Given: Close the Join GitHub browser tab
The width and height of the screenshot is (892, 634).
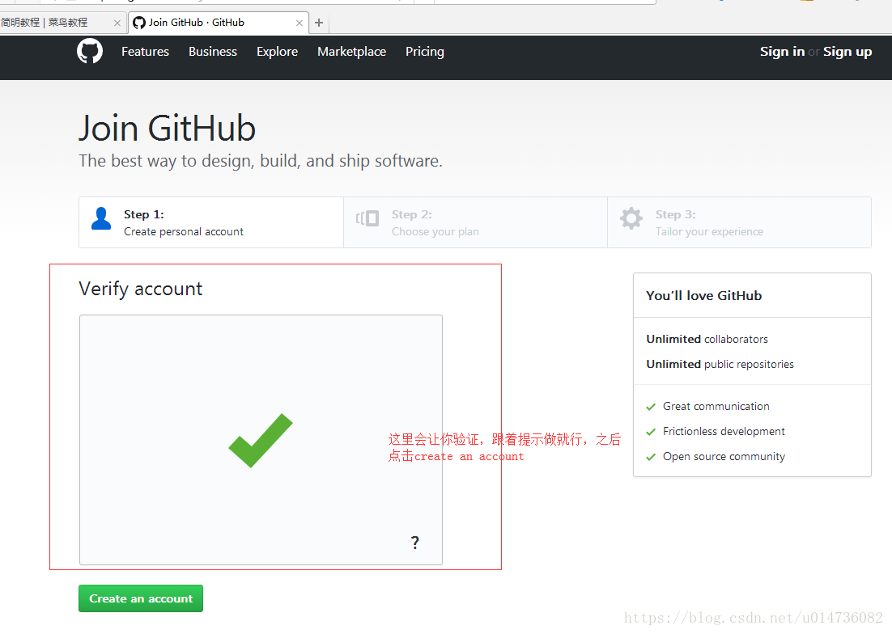Looking at the screenshot, I should pos(299,23).
